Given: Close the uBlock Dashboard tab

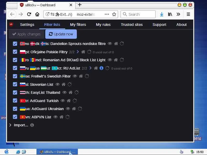Looking at the screenshot, I should (x=71, y=5).
